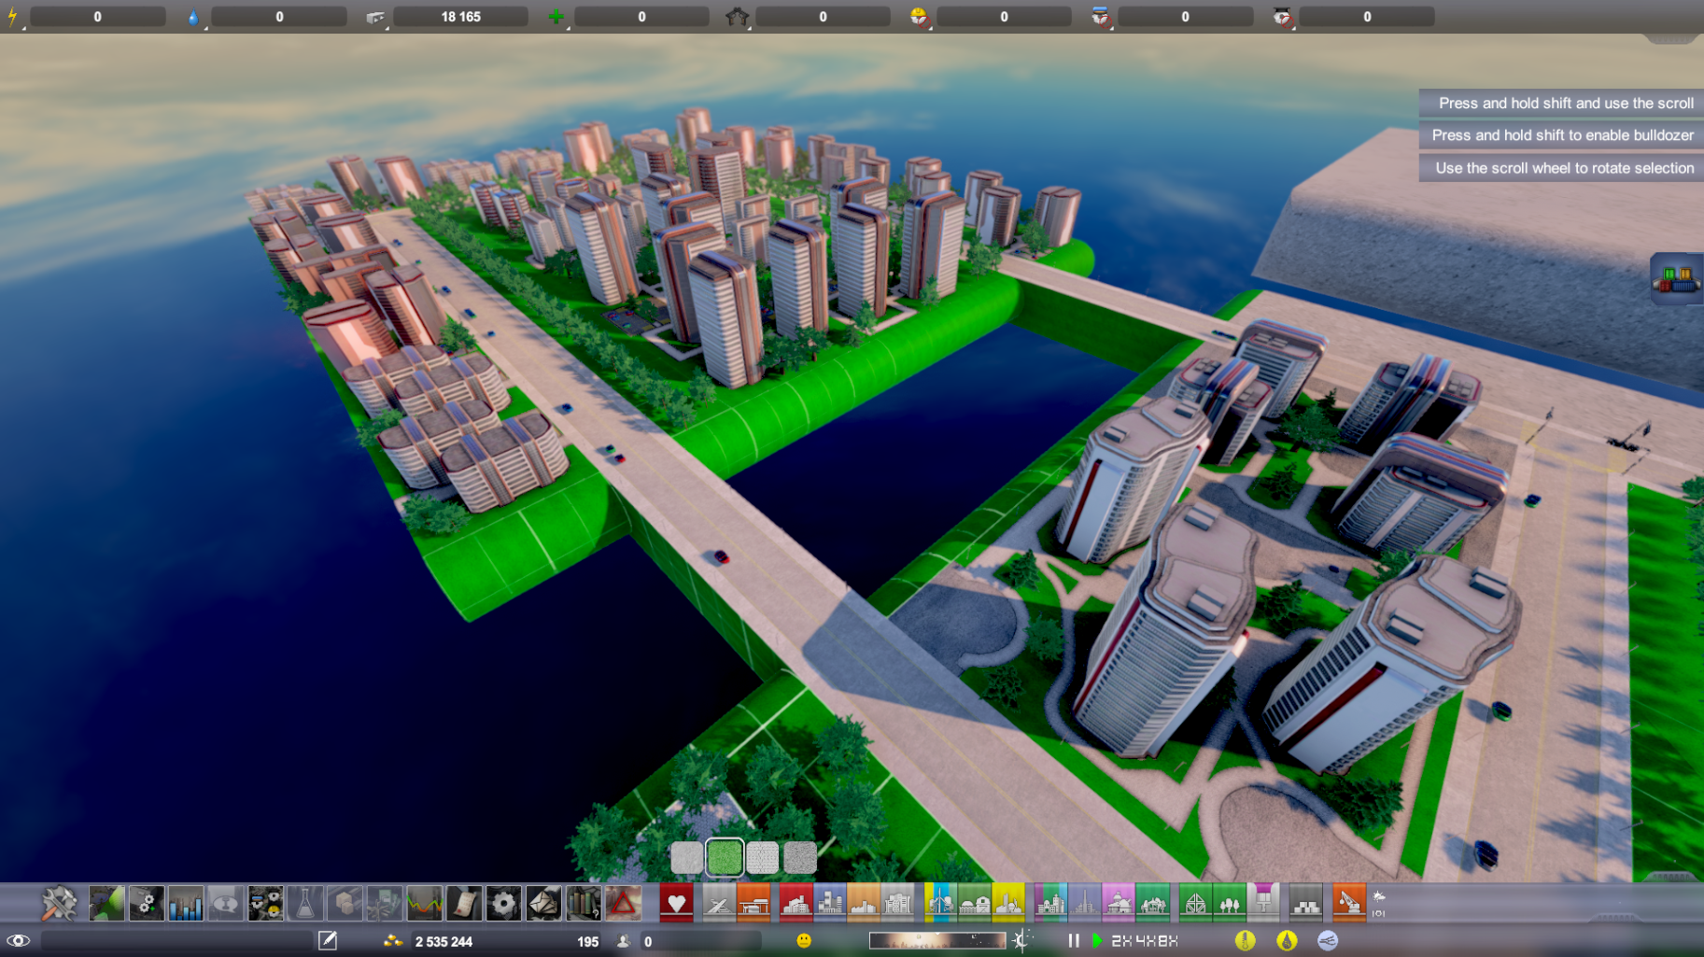Choose the green grass terrain swatch

(x=725, y=857)
